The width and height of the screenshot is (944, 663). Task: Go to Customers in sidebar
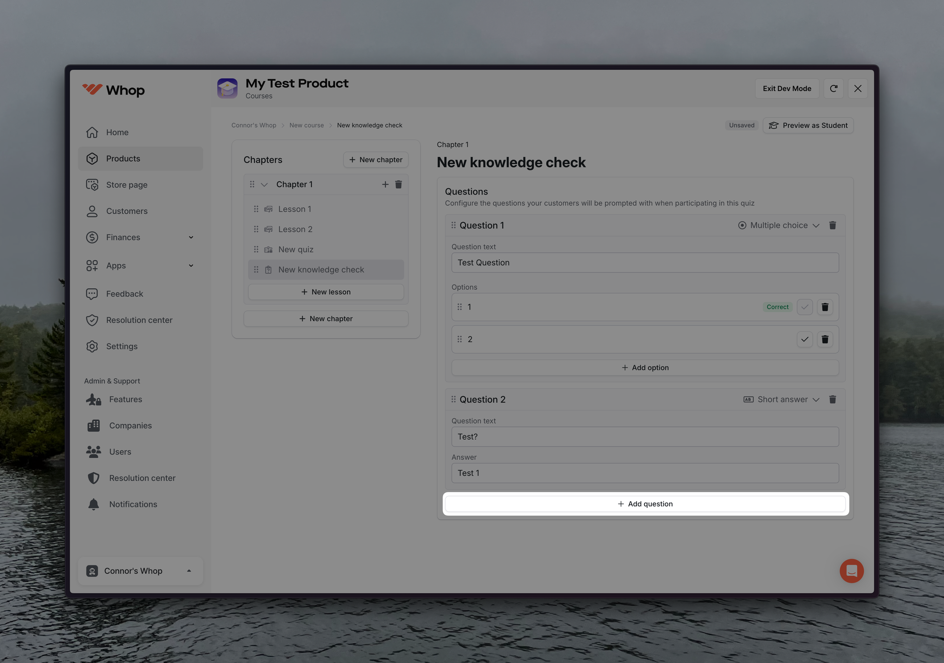126,211
